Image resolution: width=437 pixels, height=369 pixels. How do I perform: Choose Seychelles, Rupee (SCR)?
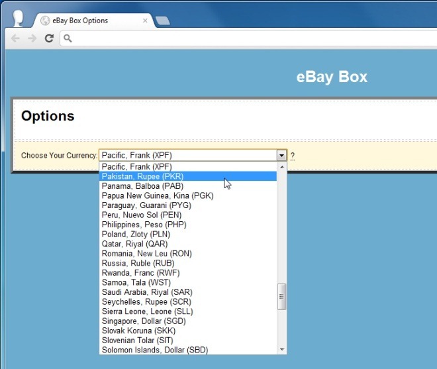point(188,302)
